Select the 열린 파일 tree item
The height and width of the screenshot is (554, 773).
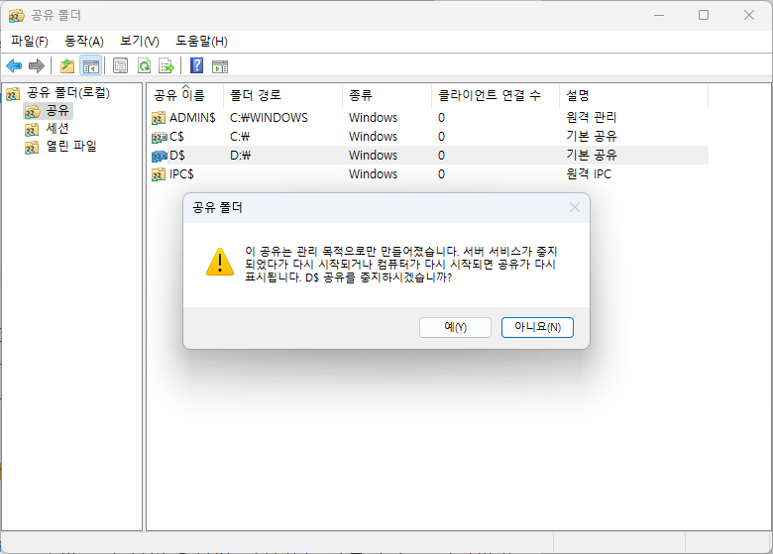point(71,146)
